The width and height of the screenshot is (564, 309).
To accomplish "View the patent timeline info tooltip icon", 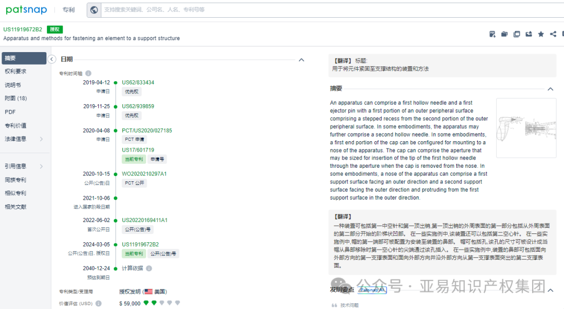I will [88, 73].
